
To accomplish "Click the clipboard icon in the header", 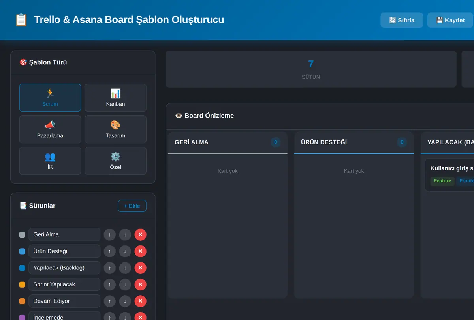I will [x=21, y=20].
